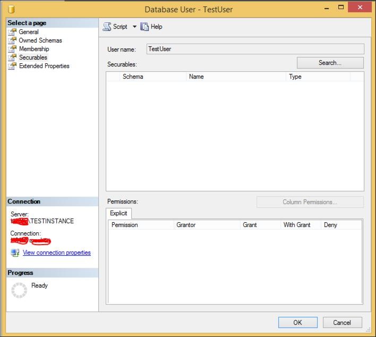This screenshot has width=376, height=337.
Task: Click the Search... button
Action: [x=330, y=63]
